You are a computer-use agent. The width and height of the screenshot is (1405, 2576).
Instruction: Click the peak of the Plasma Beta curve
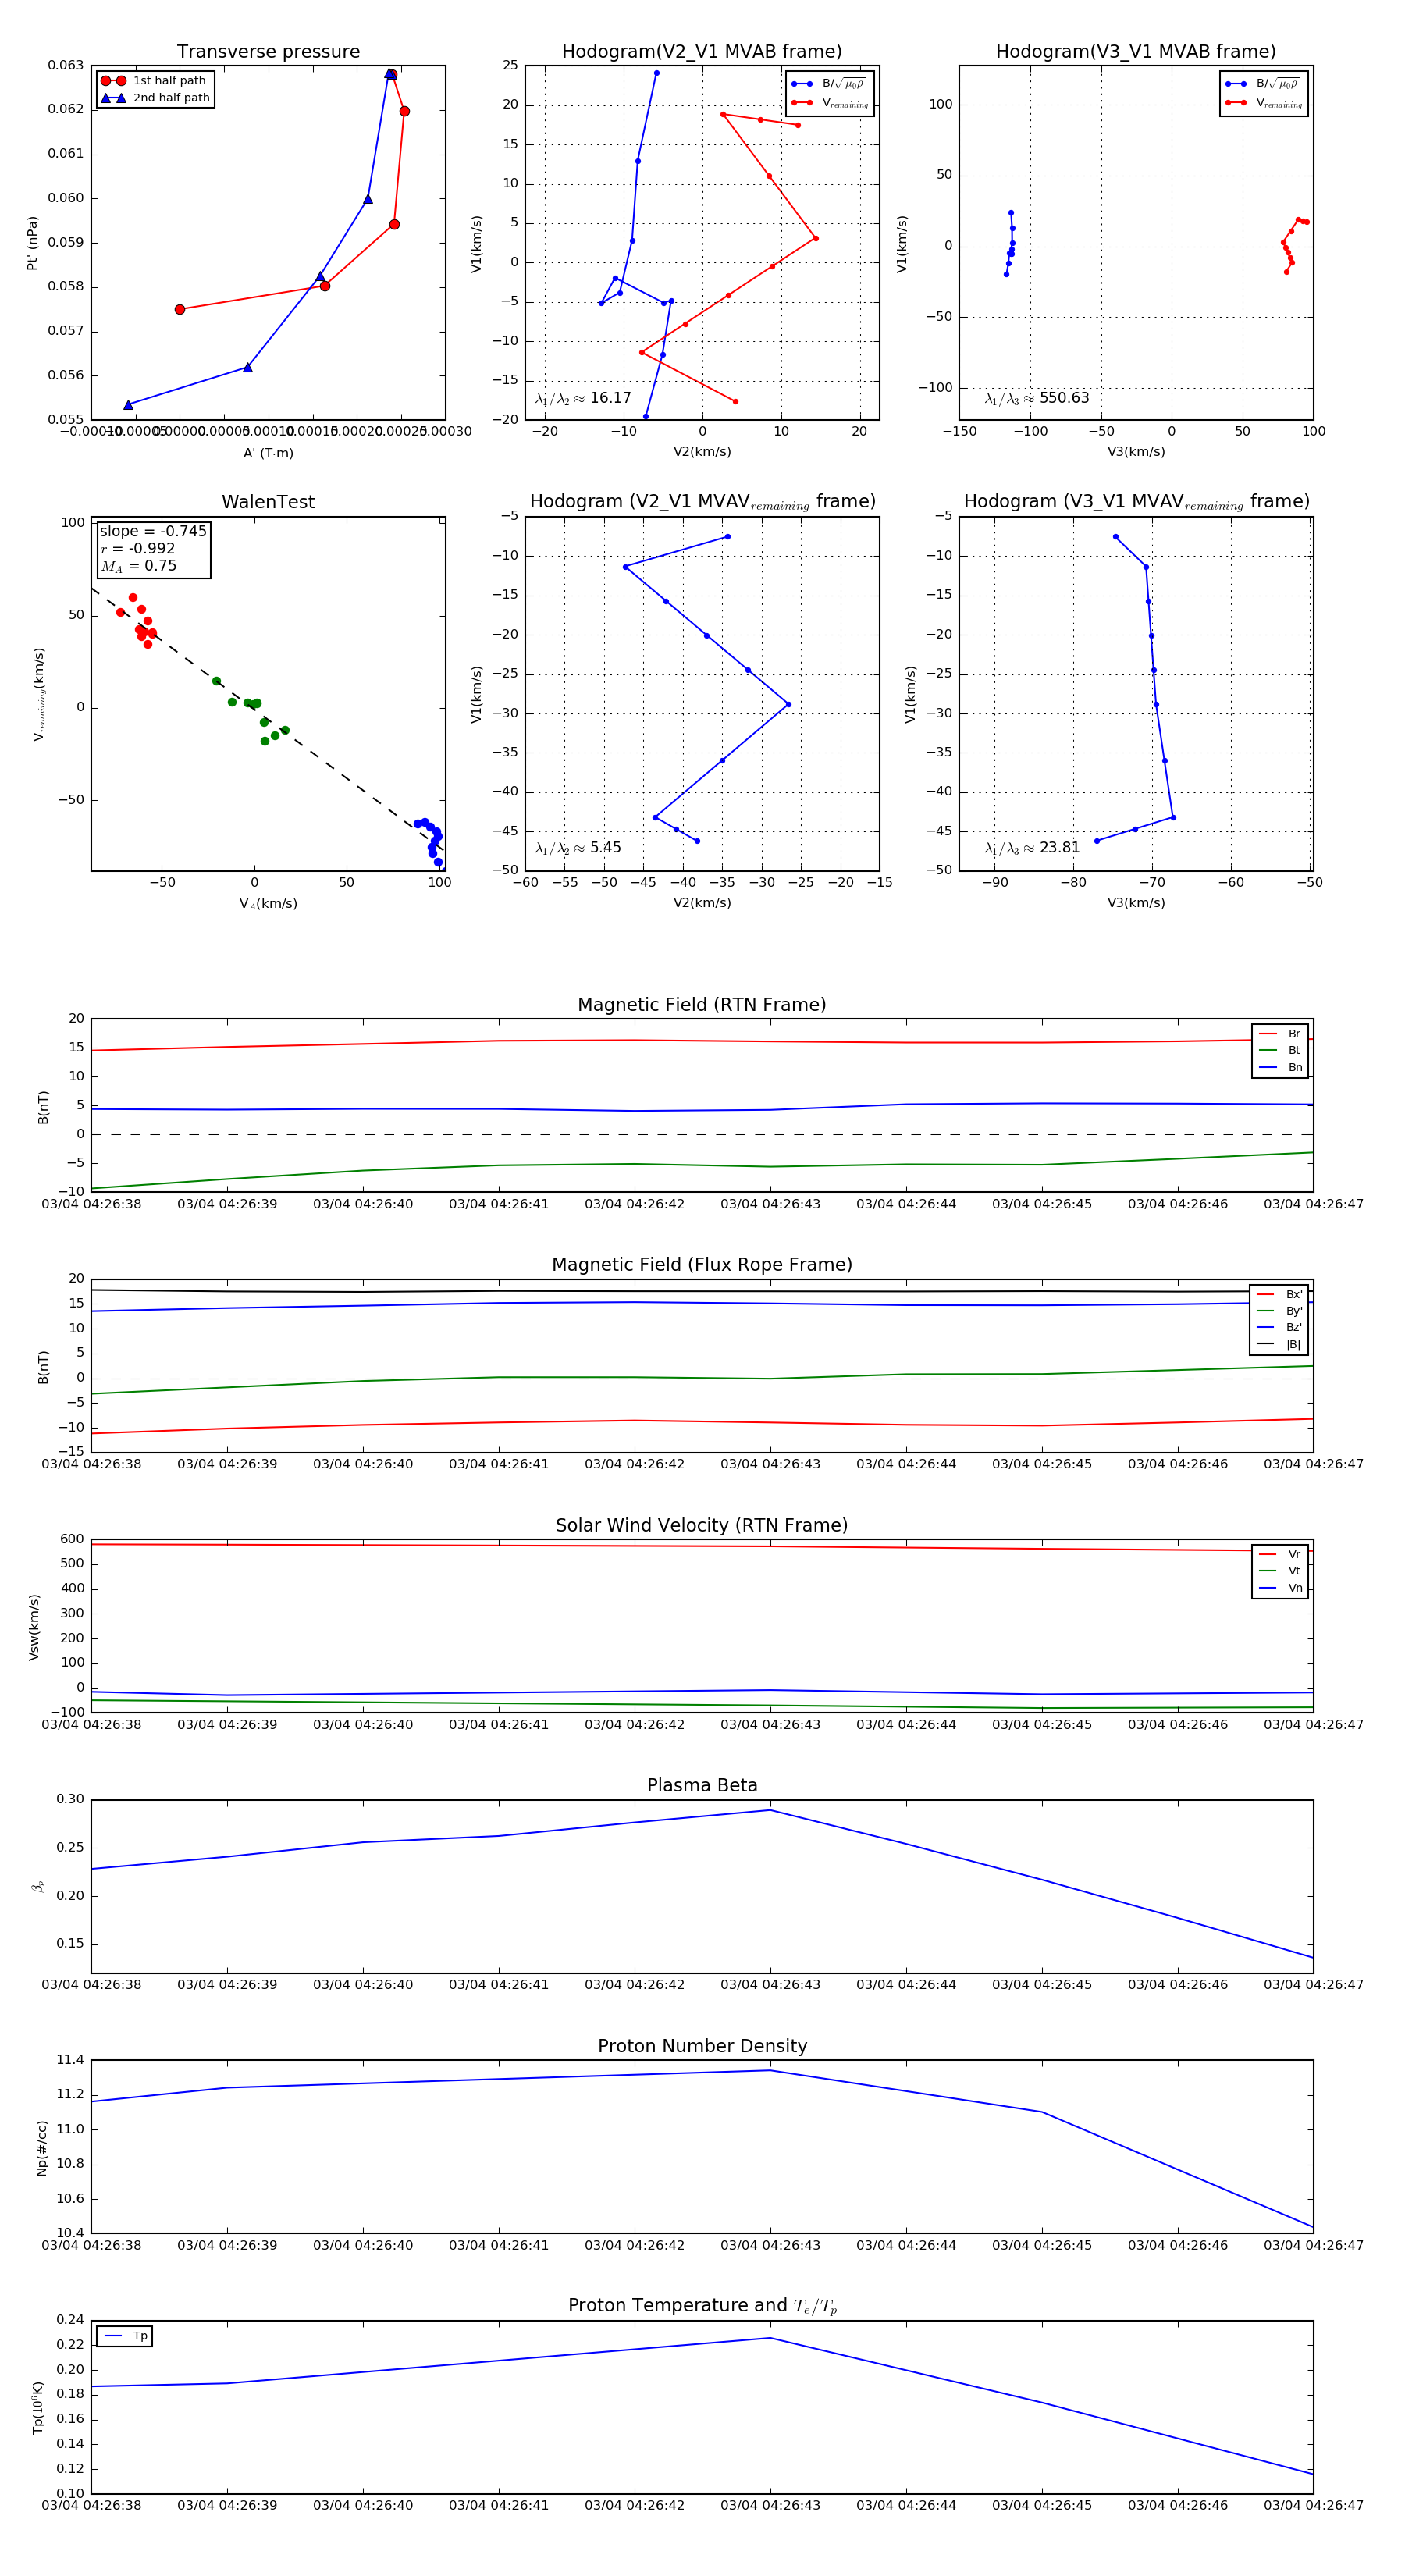click(770, 1810)
